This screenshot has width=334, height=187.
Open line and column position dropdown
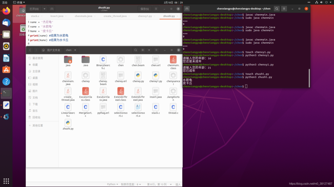tap(159, 184)
